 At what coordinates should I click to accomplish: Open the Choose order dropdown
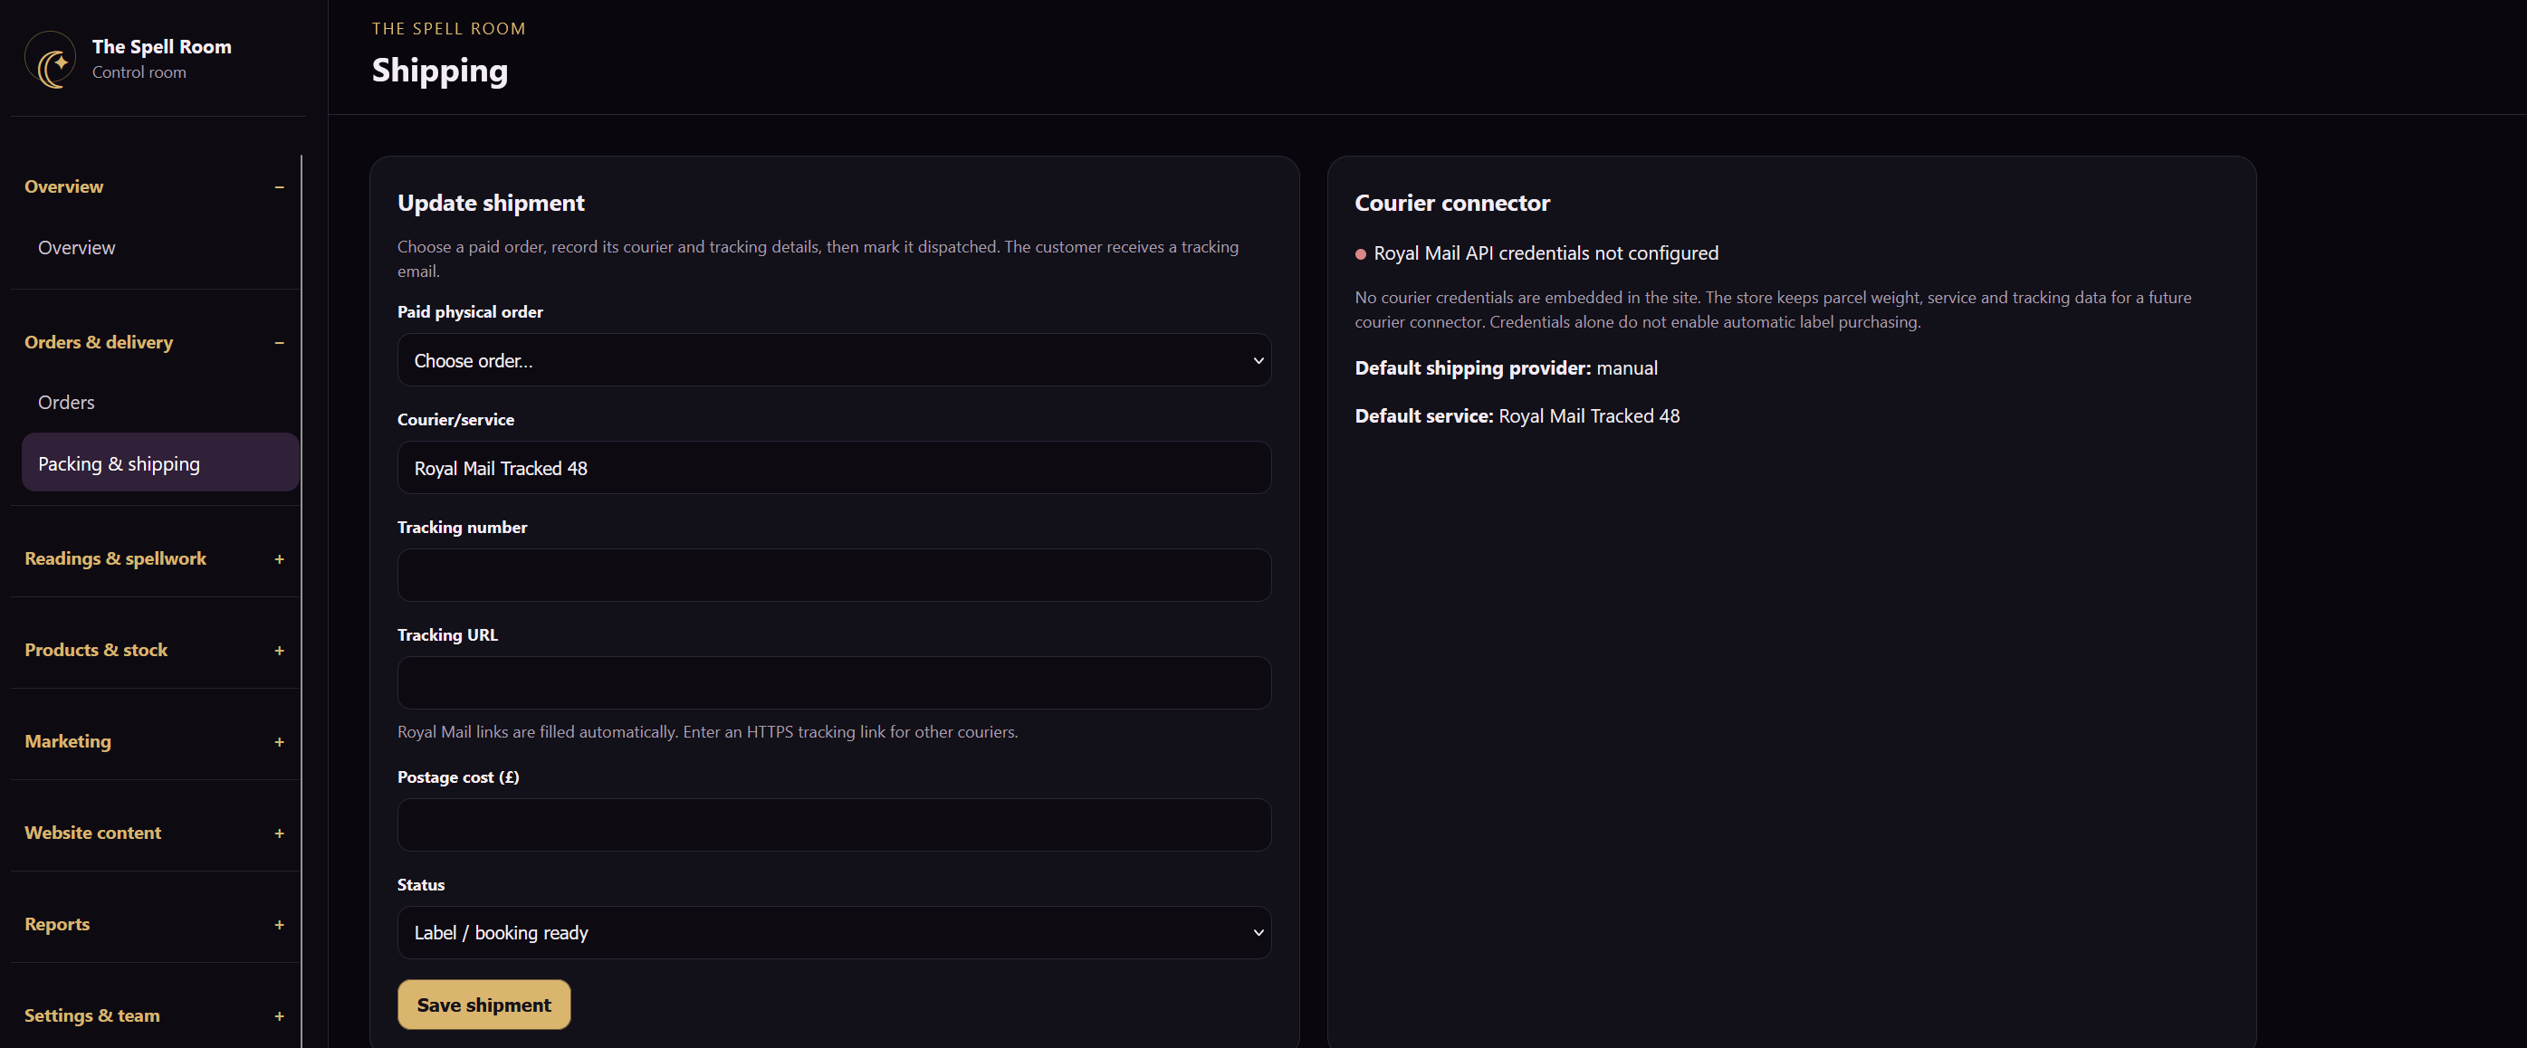(x=834, y=360)
